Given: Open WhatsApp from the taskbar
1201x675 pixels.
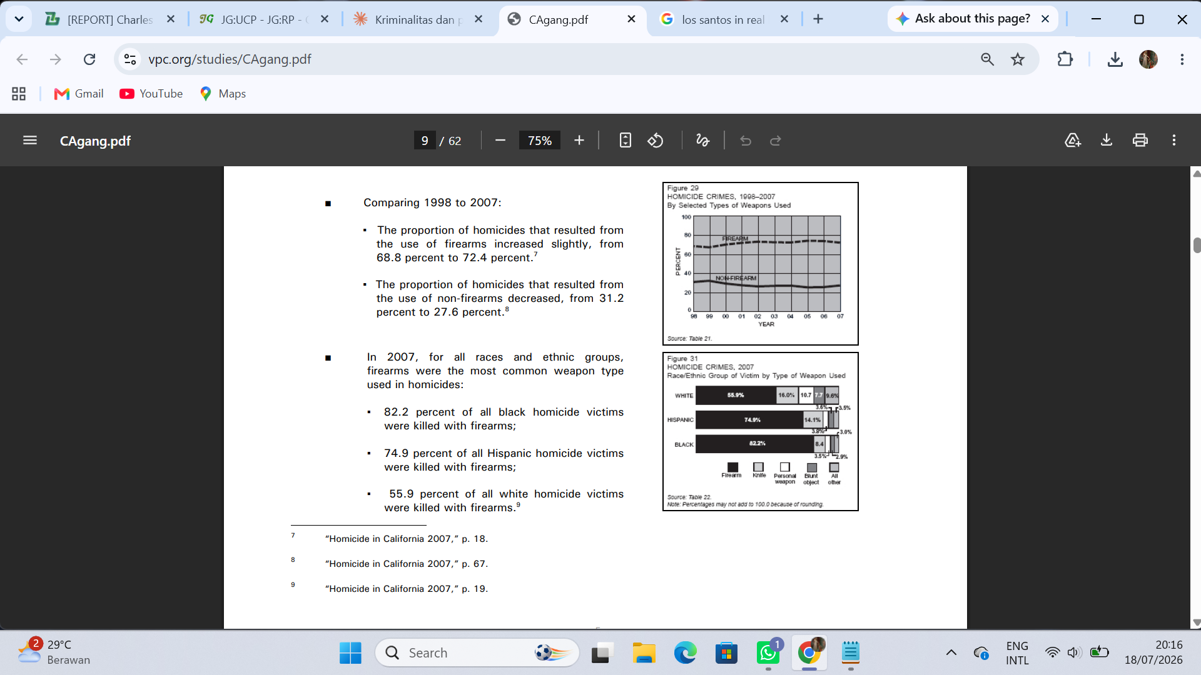Looking at the screenshot, I should pos(768,653).
